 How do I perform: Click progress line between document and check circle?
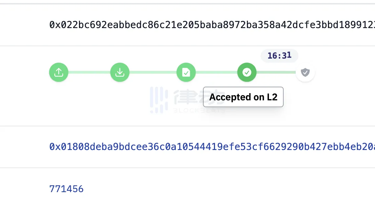[x=216, y=72]
